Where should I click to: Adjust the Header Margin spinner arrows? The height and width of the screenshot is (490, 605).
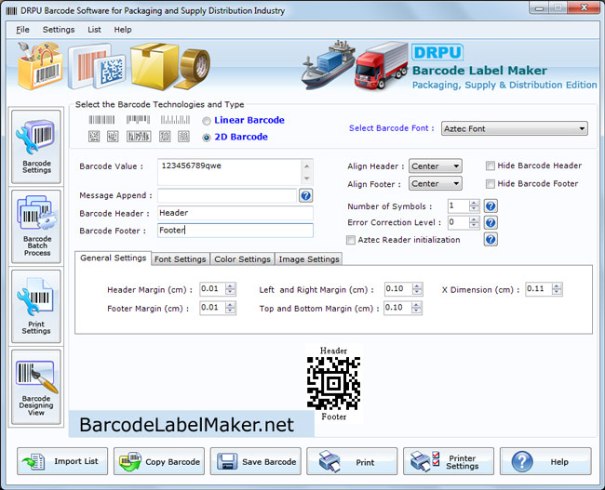(x=230, y=289)
